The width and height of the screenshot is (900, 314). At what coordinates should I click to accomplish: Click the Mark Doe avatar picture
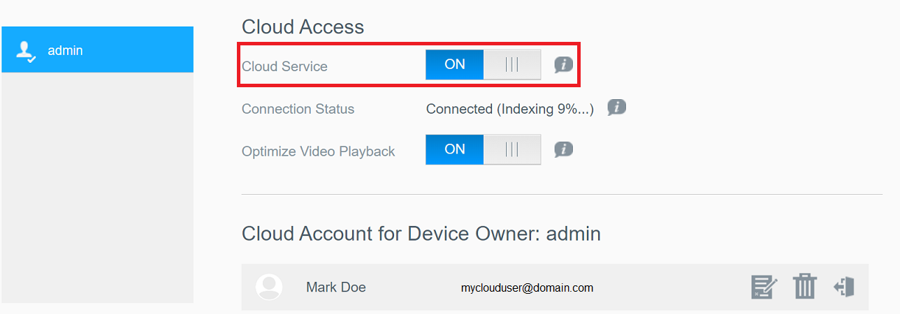click(269, 287)
